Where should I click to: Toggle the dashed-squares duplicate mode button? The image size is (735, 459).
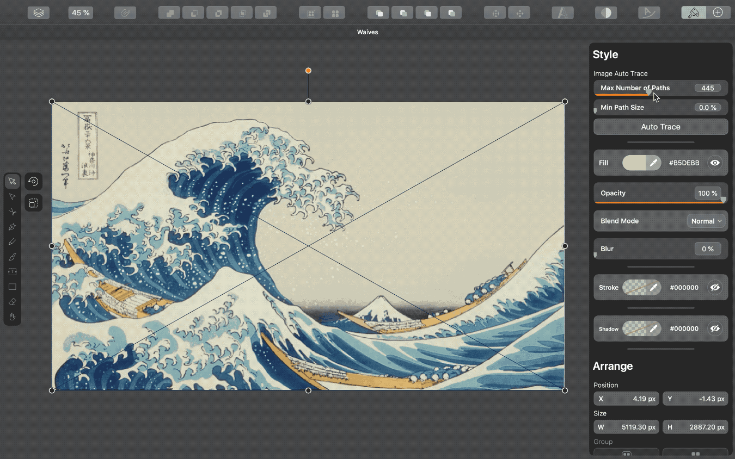pyautogui.click(x=33, y=203)
